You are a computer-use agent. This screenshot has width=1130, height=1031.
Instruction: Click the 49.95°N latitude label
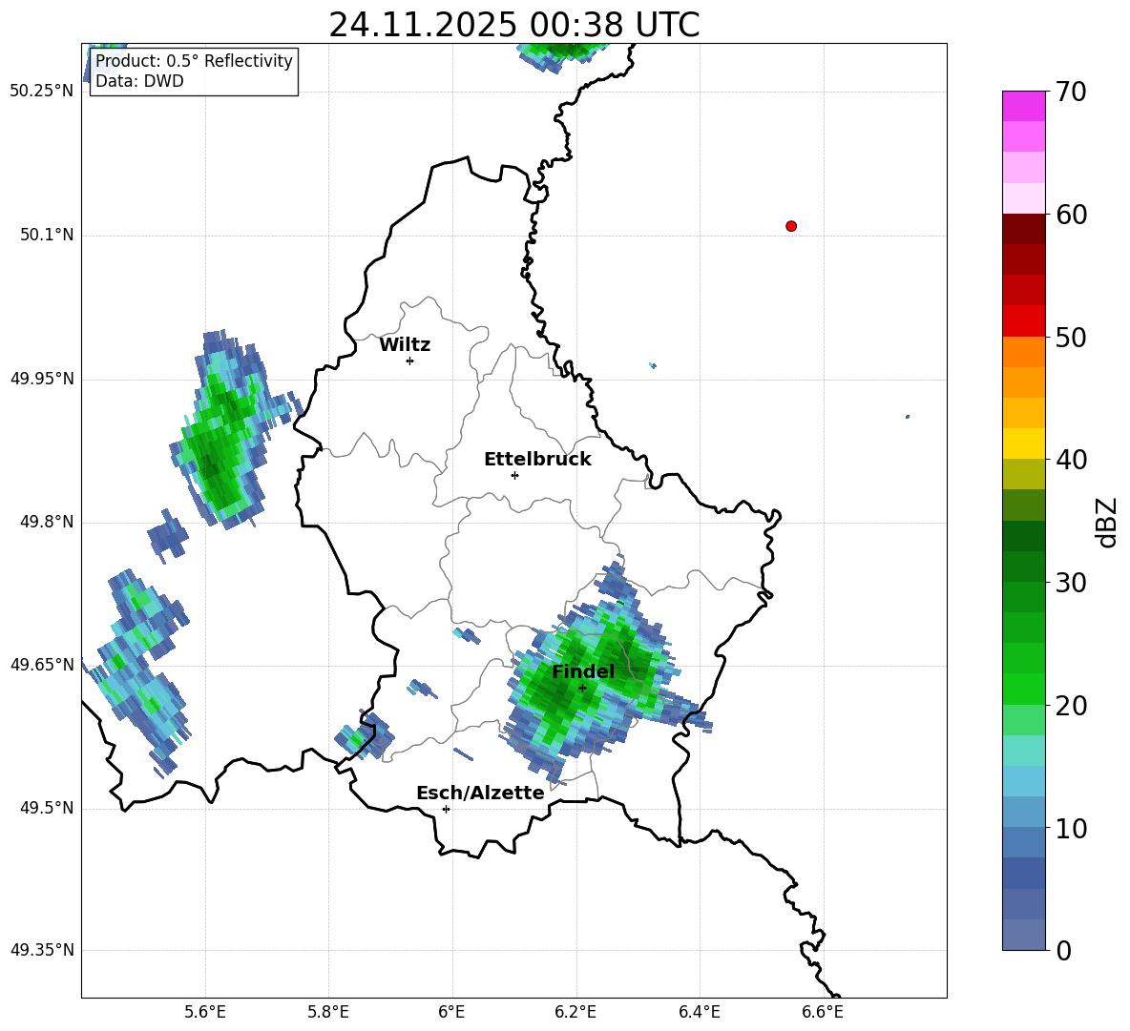[x=42, y=378]
